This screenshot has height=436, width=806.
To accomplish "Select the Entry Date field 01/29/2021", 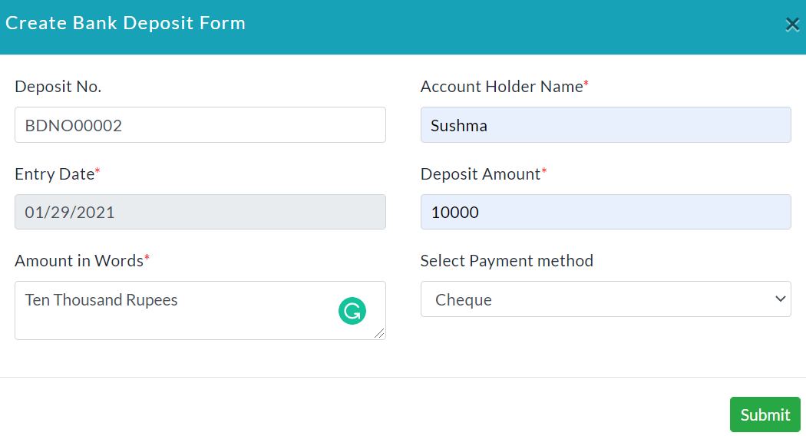I will tap(200, 212).
